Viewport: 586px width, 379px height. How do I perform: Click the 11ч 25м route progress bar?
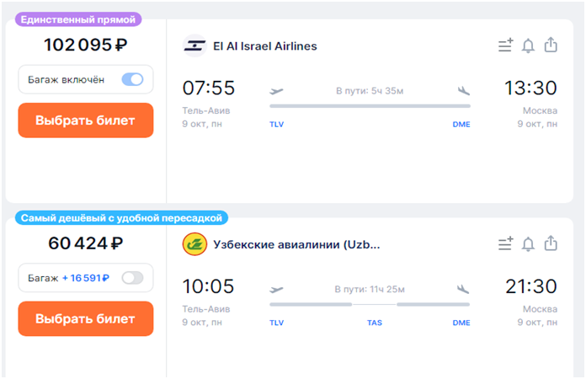pos(370,305)
